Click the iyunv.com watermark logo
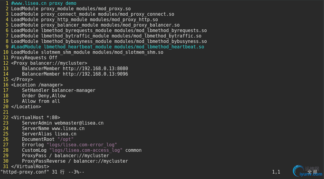 point(307,171)
